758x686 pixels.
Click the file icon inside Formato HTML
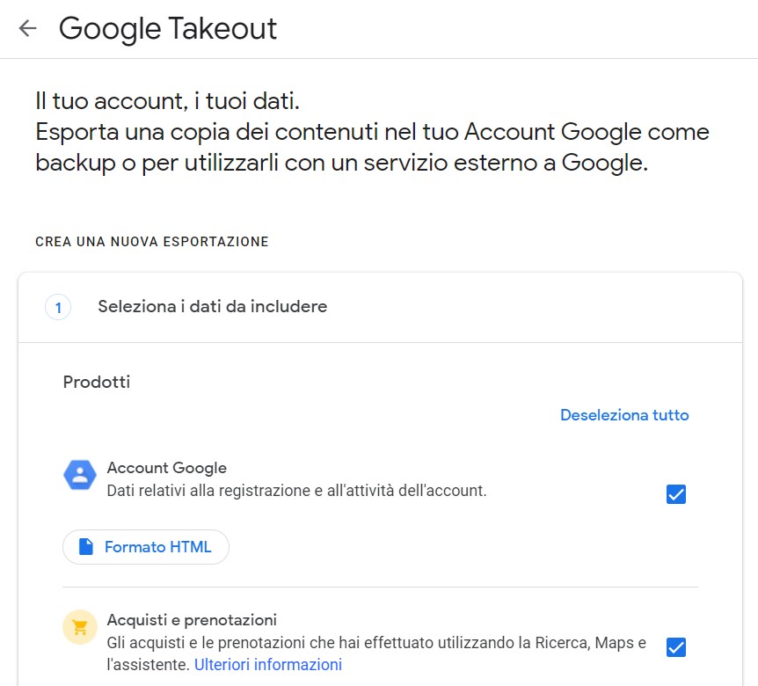tap(86, 547)
